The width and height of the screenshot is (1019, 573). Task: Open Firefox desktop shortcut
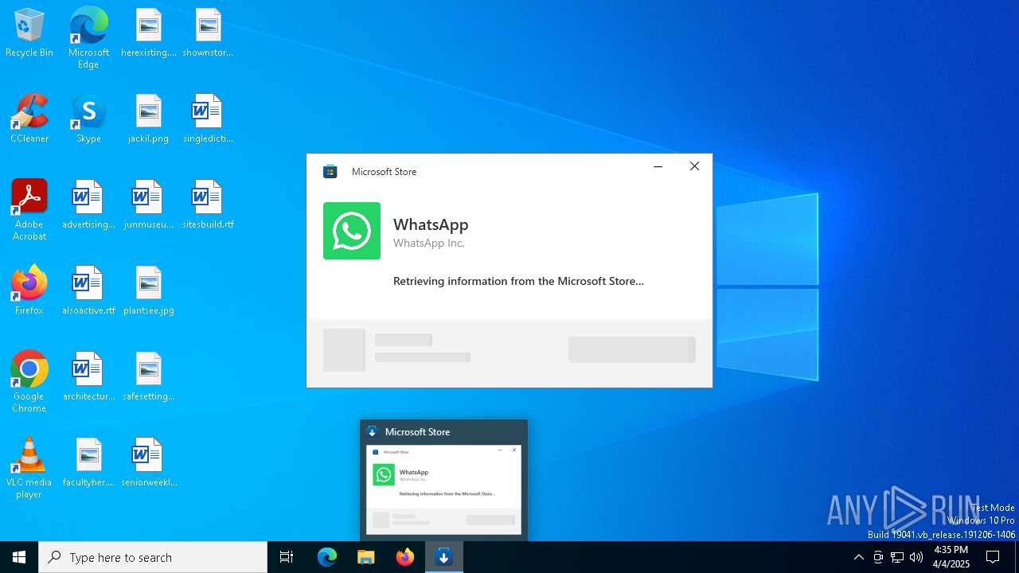29,291
